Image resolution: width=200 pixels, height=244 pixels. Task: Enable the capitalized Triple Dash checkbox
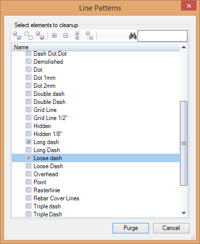28,214
